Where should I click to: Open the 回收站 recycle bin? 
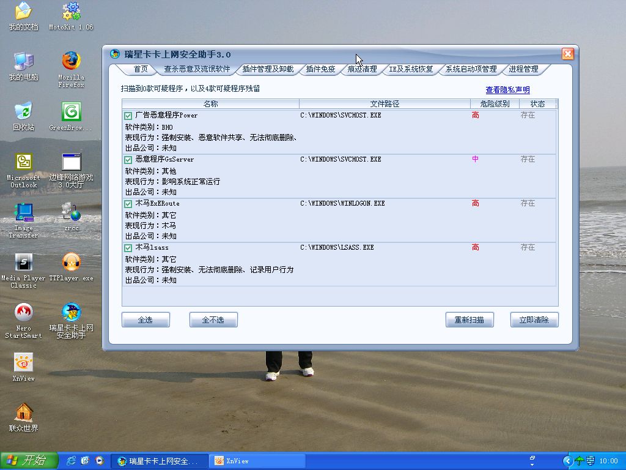coord(24,116)
